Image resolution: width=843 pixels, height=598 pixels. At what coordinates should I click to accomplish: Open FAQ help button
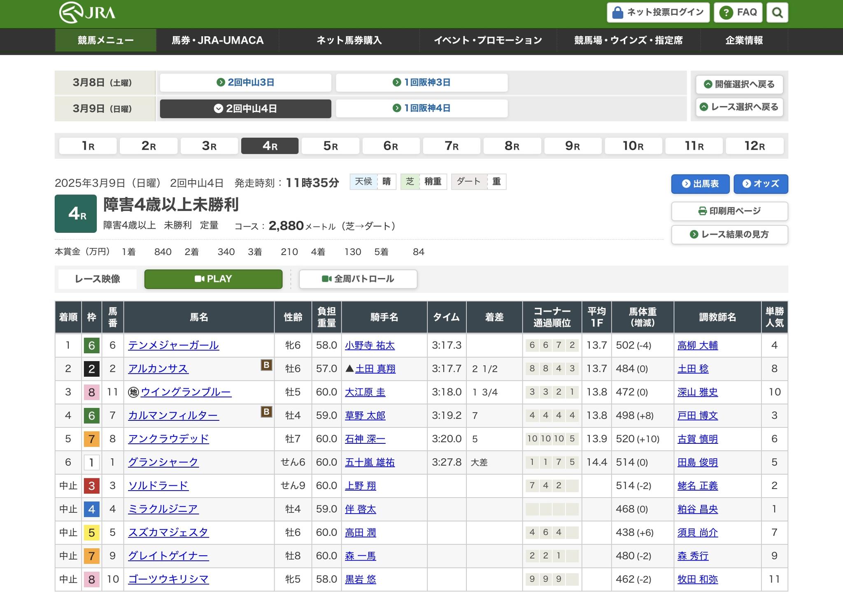(x=738, y=13)
